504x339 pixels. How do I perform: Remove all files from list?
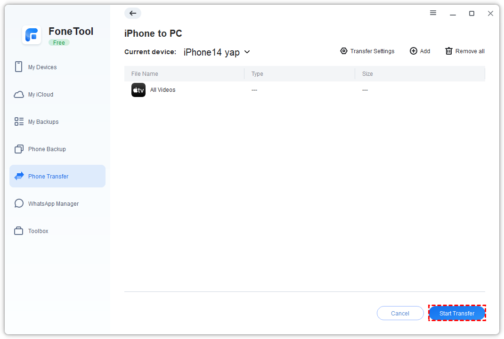tap(464, 51)
